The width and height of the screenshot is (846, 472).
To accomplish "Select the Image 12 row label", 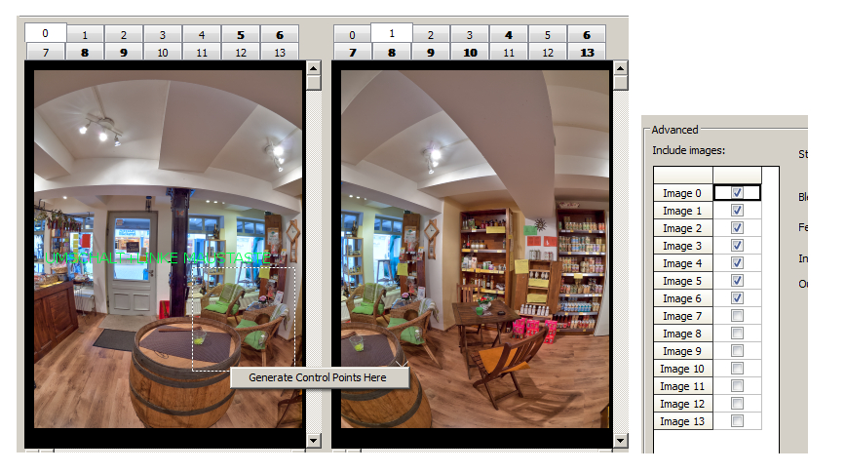I will tap(682, 404).
